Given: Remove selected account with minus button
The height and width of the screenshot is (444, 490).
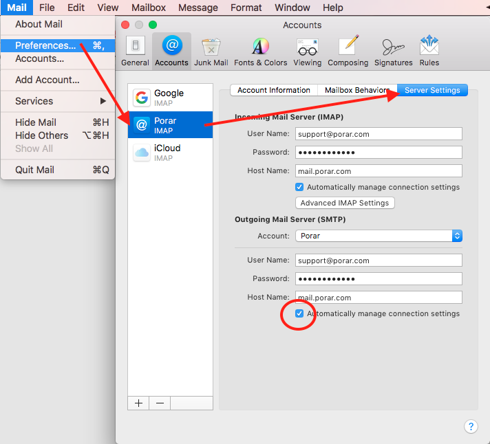Looking at the screenshot, I should coord(160,403).
